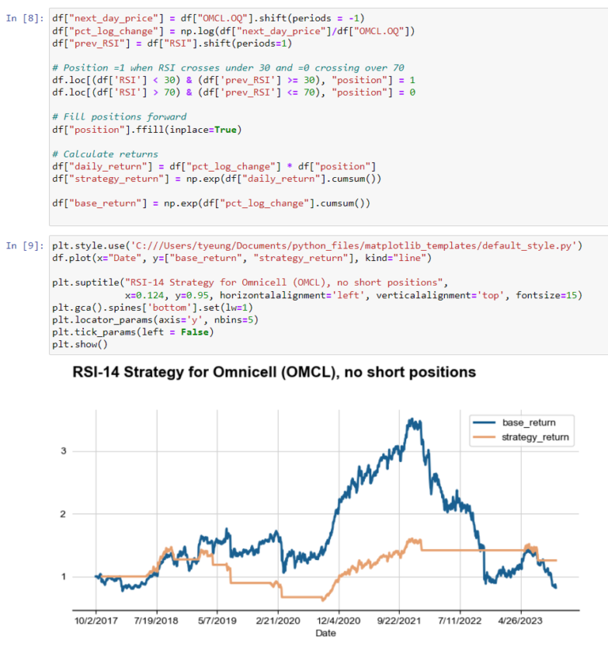Viewport: 608px width, 647px height.
Task: Place cursor in the next_day_price shift line
Action: tap(208, 18)
